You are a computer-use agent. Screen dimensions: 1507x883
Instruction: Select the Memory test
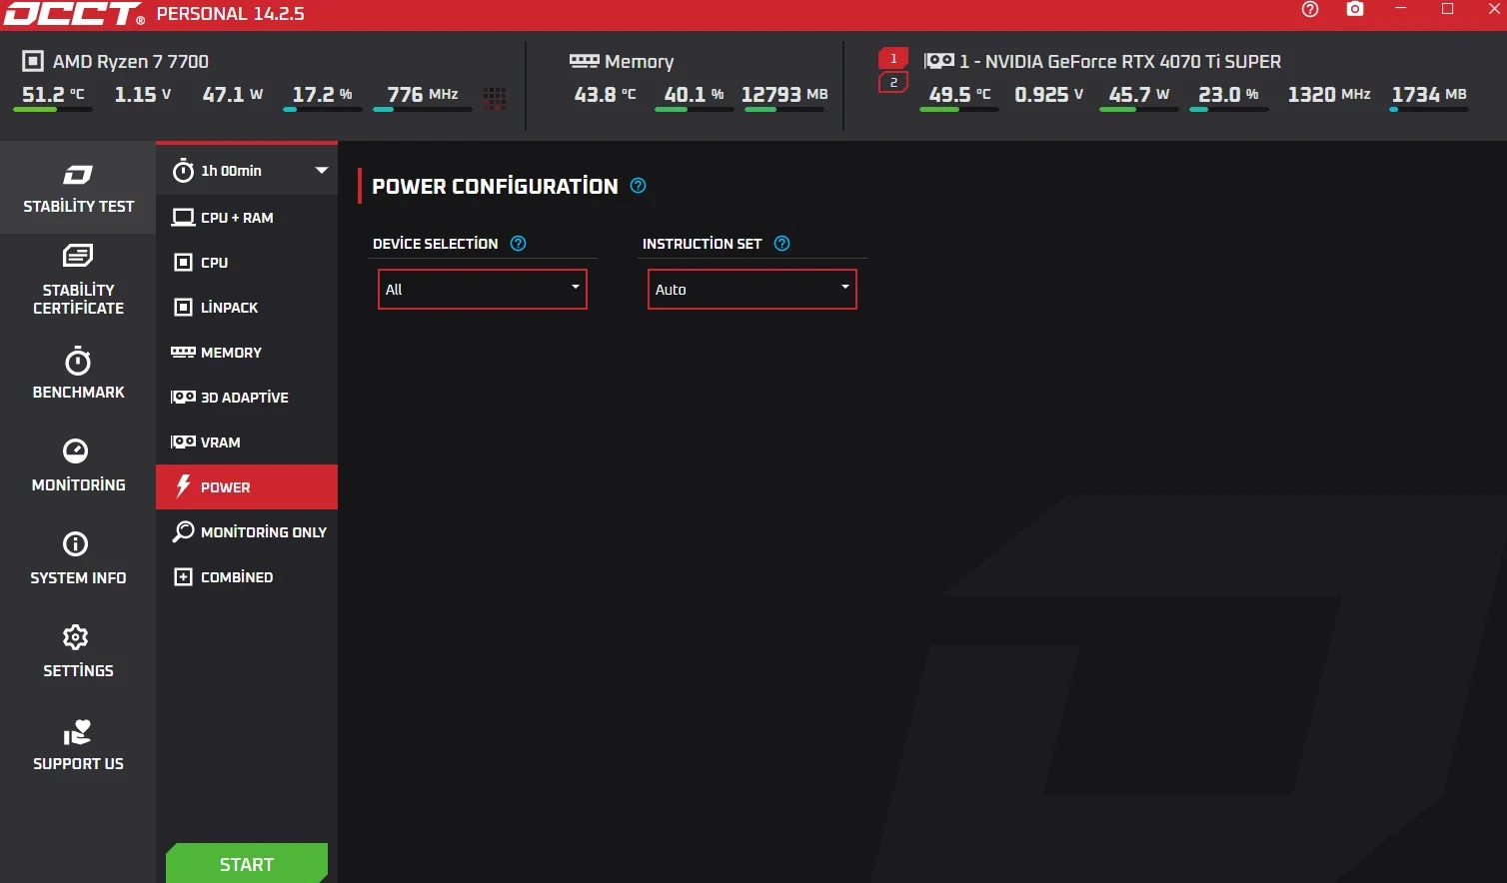tap(247, 353)
